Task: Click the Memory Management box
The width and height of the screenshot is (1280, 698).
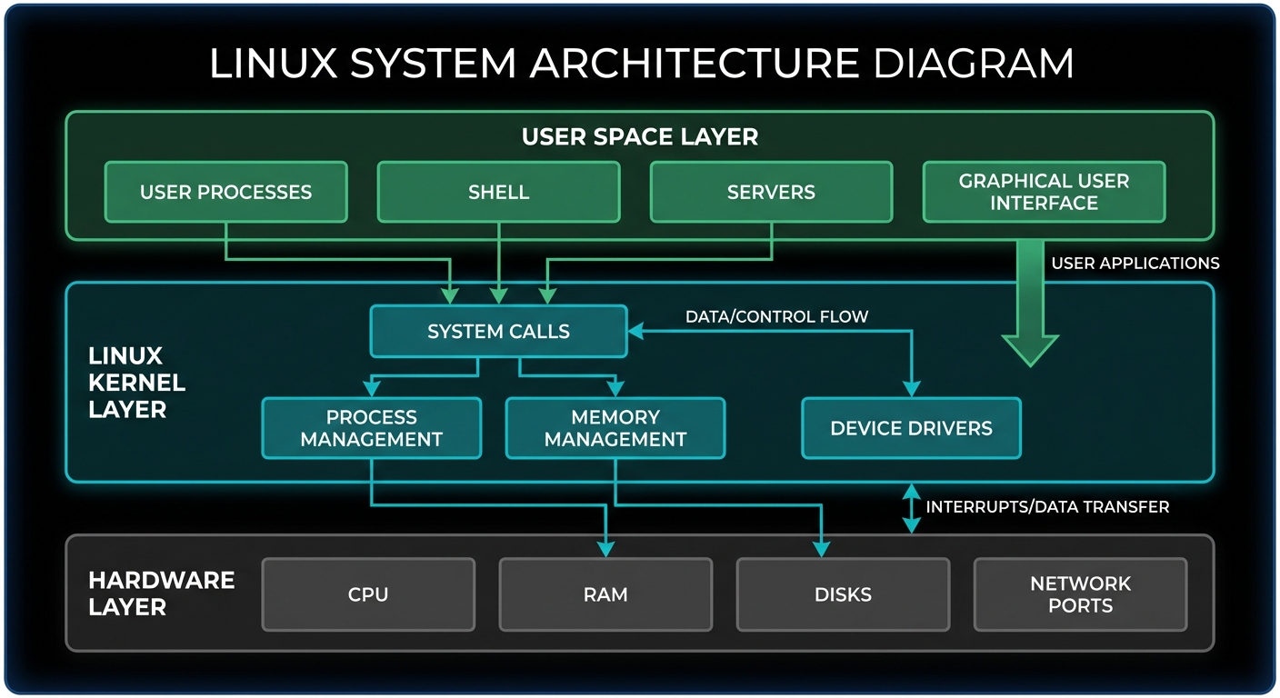Action: click(x=615, y=428)
